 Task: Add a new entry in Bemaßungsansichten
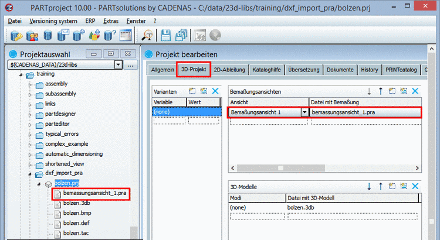point(392,91)
